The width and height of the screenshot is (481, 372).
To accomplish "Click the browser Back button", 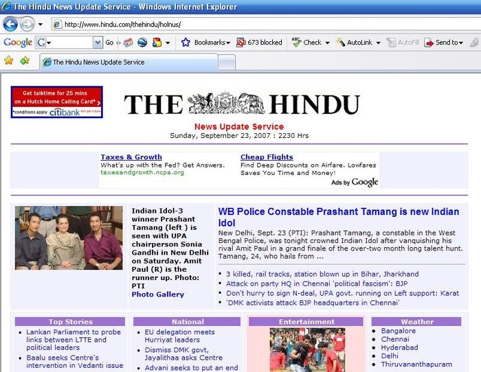I will coord(10,24).
